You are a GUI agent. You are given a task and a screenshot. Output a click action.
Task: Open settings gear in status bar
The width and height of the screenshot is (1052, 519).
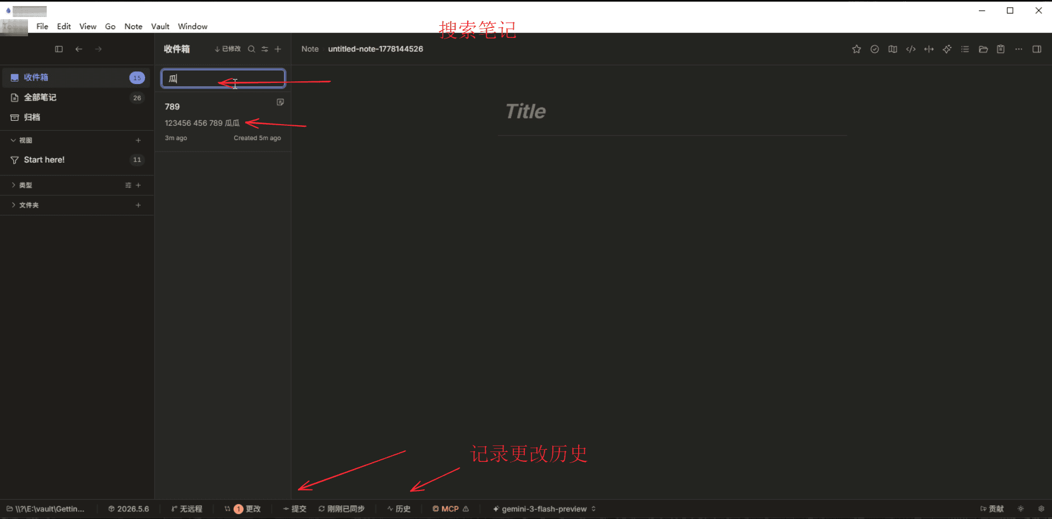(1041, 509)
